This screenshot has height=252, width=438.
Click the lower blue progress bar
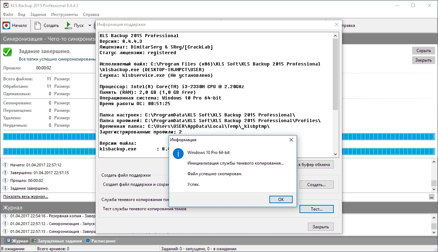[x=219, y=151]
